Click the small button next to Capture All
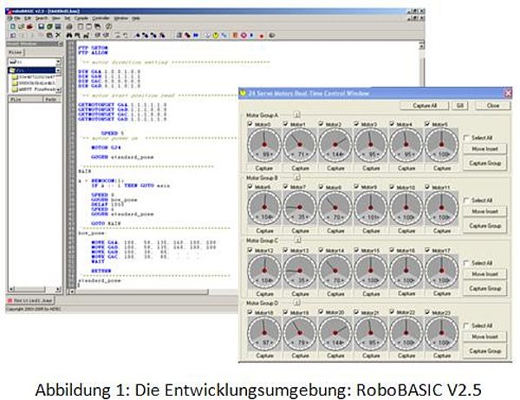This screenshot has height=400, width=520. click(x=459, y=106)
